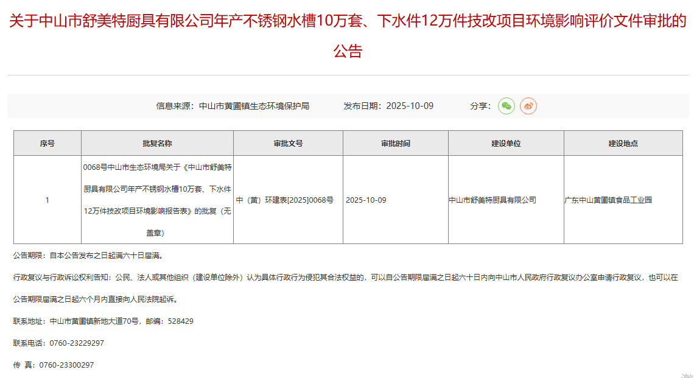Click the 中（黄）环建表[2025]0068号 cell
This screenshot has width=694, height=378.
point(285,200)
